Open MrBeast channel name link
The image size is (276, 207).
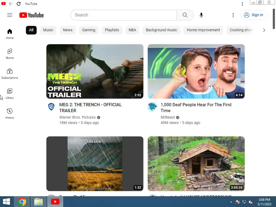pos(168,117)
